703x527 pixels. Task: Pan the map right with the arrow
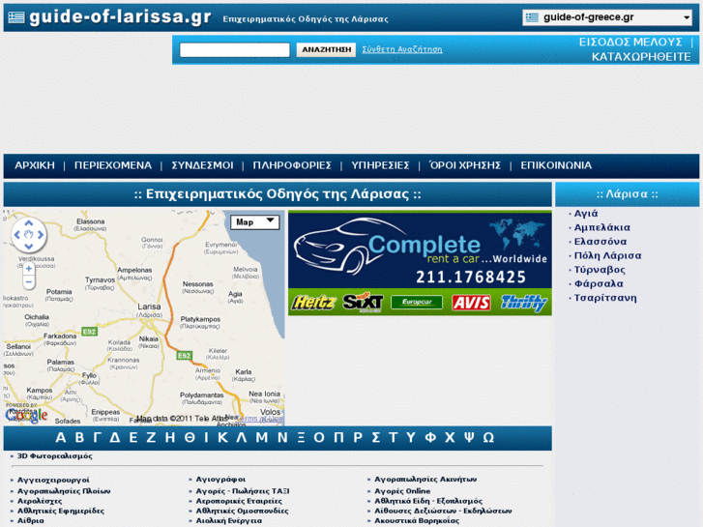[x=41, y=235]
